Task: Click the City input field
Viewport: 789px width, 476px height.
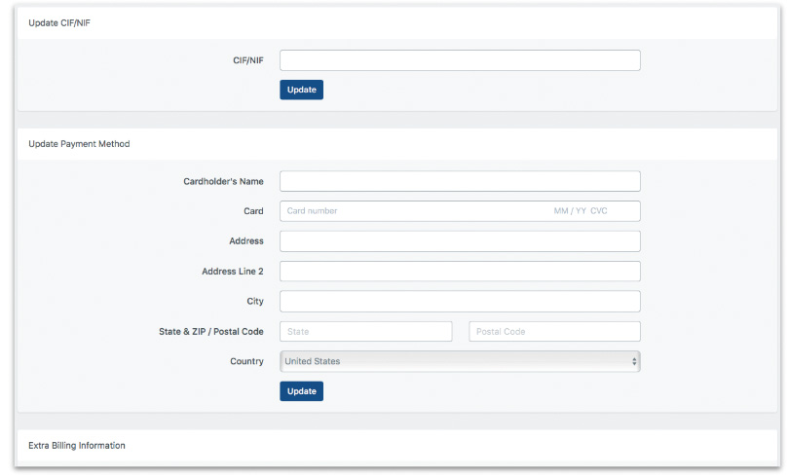Action: 460,301
